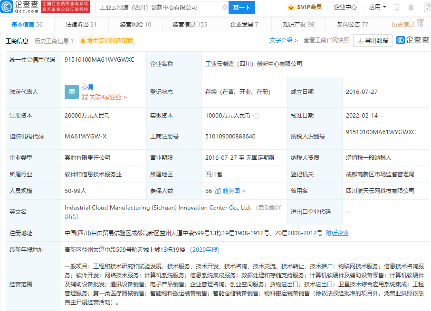431x311 pixels.
Task: Open notifications via the header bell icon
Action: coord(411,8)
